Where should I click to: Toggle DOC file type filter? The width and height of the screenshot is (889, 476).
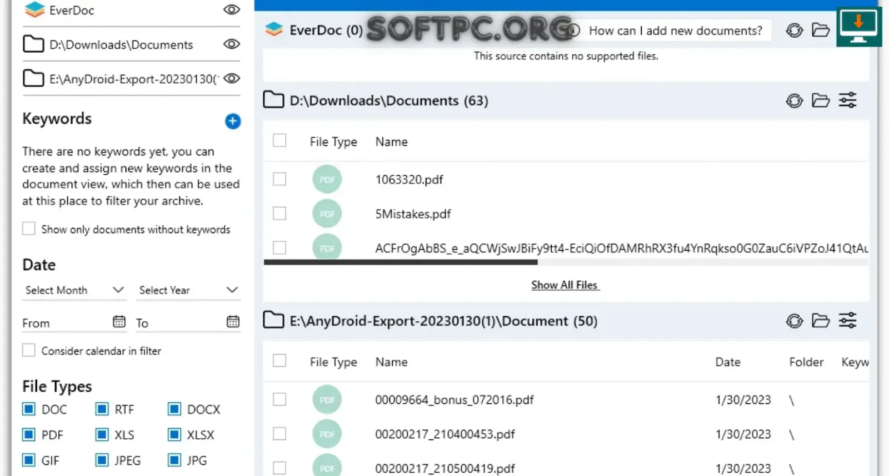[29, 409]
